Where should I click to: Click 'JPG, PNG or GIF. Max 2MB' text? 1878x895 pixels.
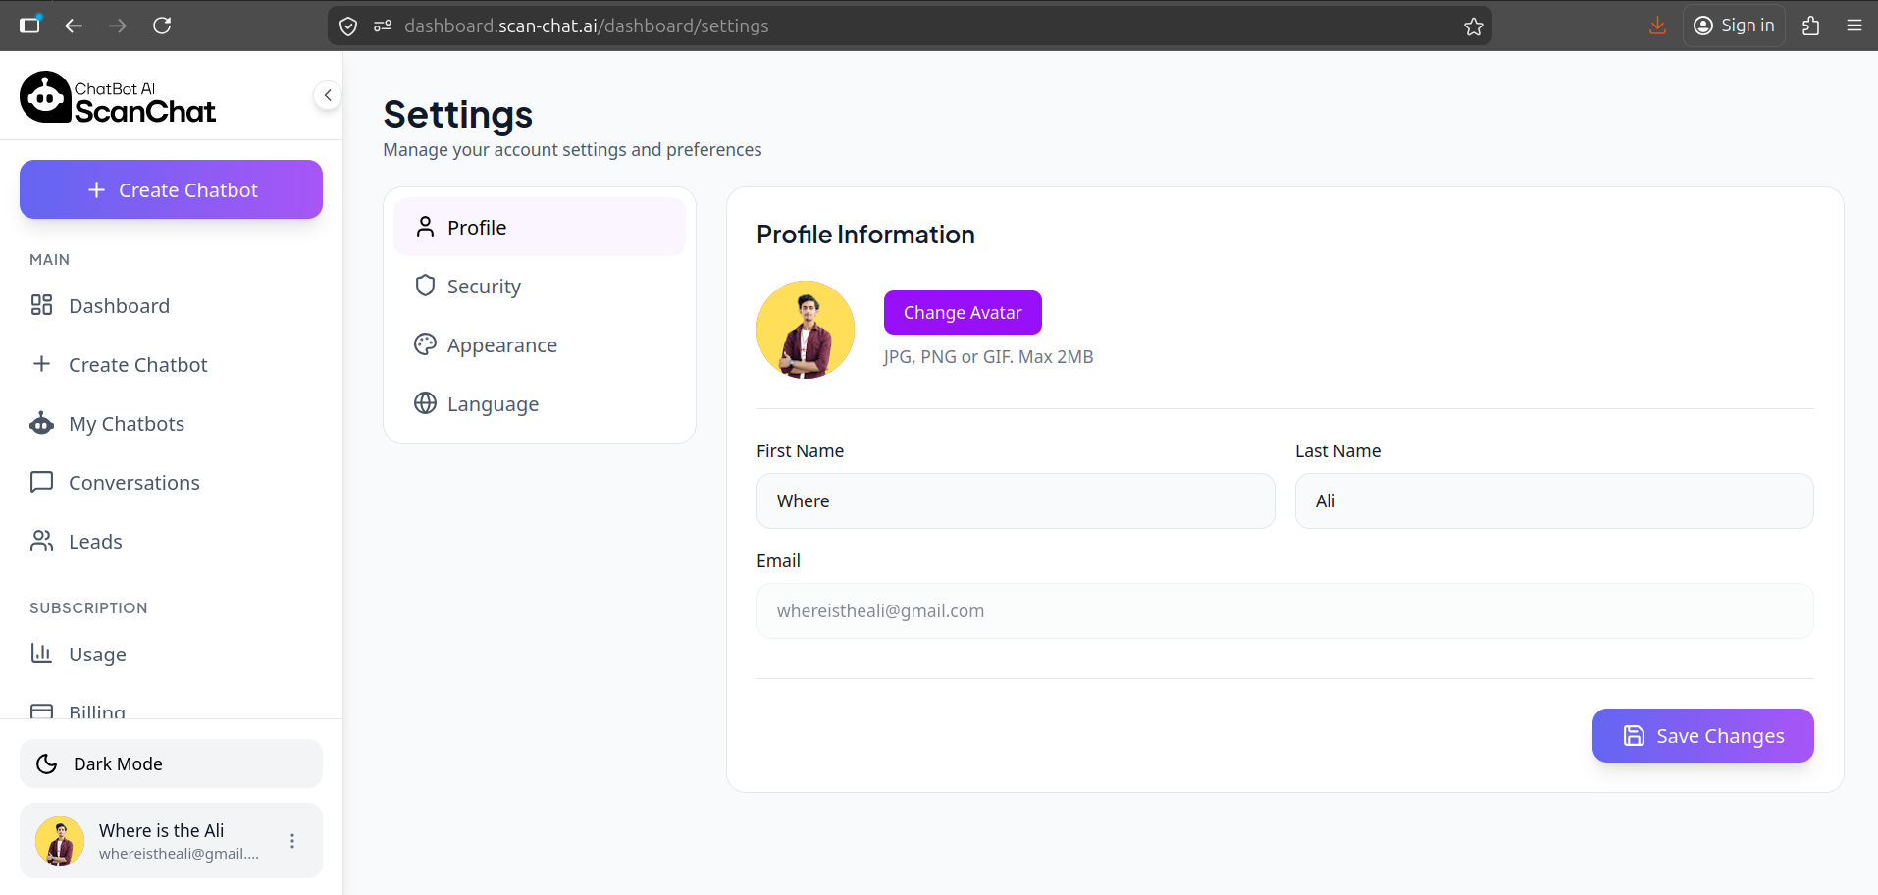click(x=988, y=357)
